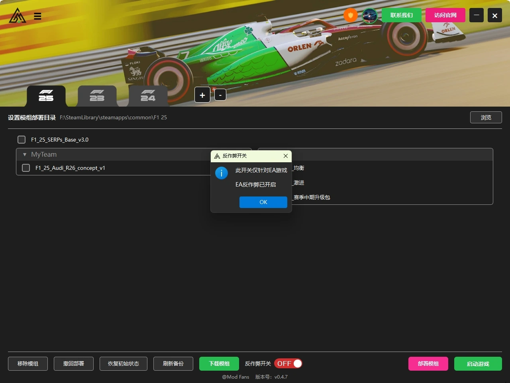This screenshot has width=510, height=383.
Task: Click the pink 部署模组 deploy button
Action: pos(428,364)
